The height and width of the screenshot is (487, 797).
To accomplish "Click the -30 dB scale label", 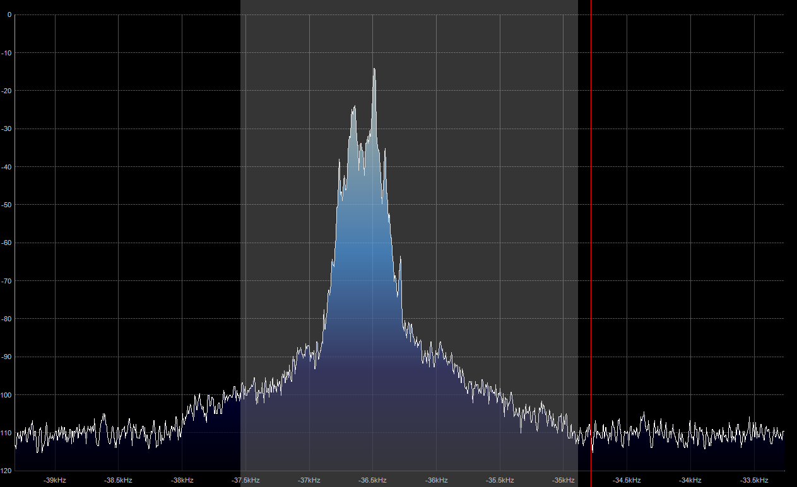I will [x=7, y=129].
